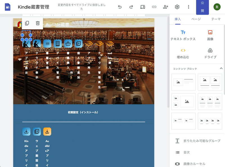Image resolution: width=225 pixels, height=167 pixels.
Task: Choose the three-image column content block
Action: coord(210,102)
